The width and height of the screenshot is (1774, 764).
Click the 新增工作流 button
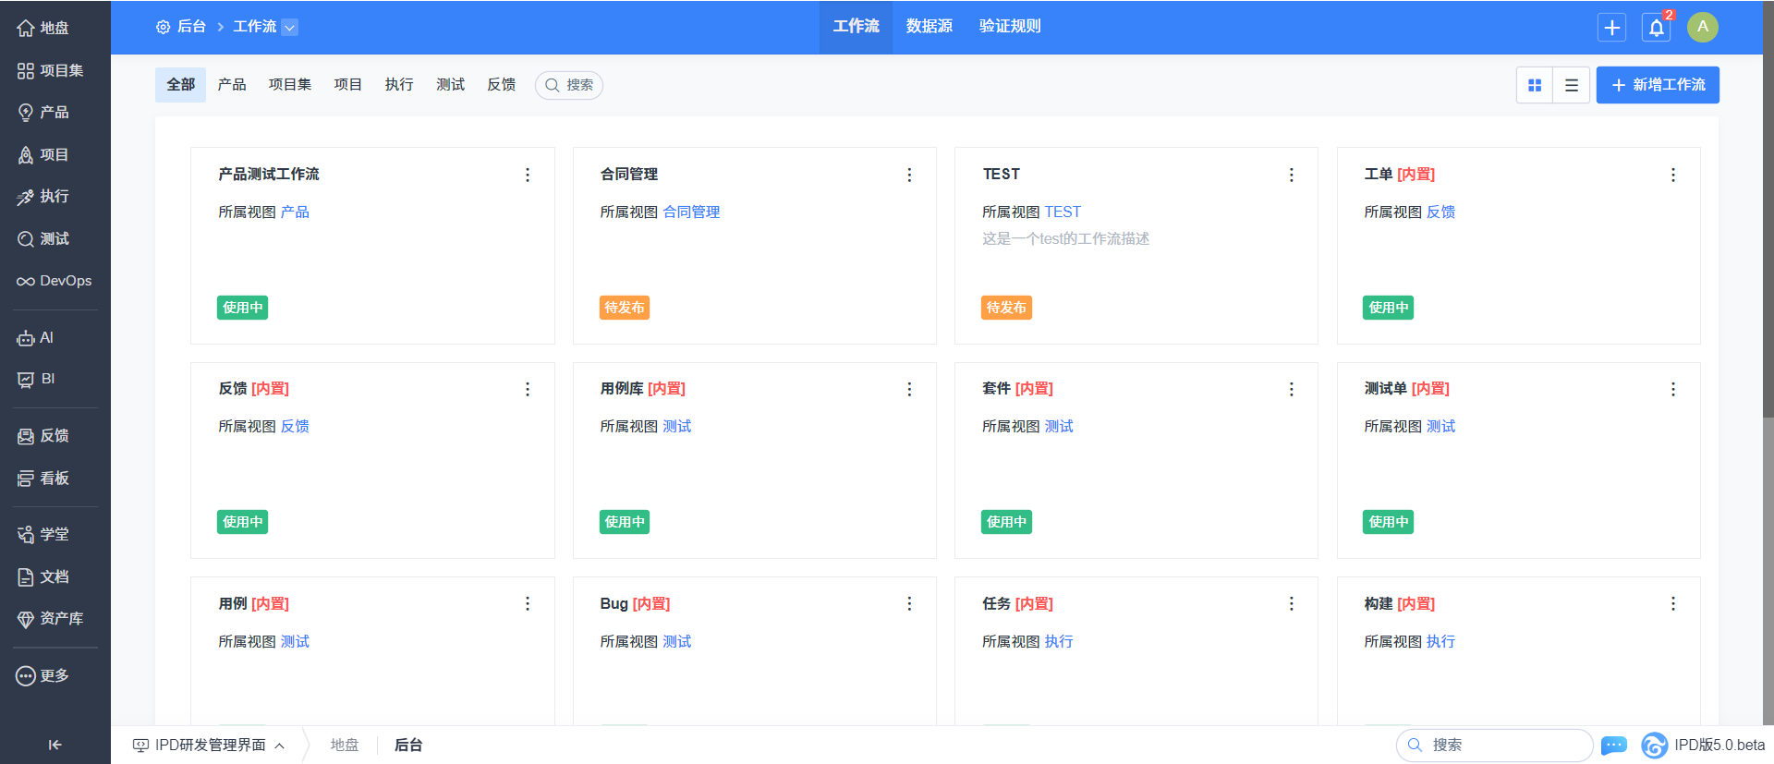1658,85
